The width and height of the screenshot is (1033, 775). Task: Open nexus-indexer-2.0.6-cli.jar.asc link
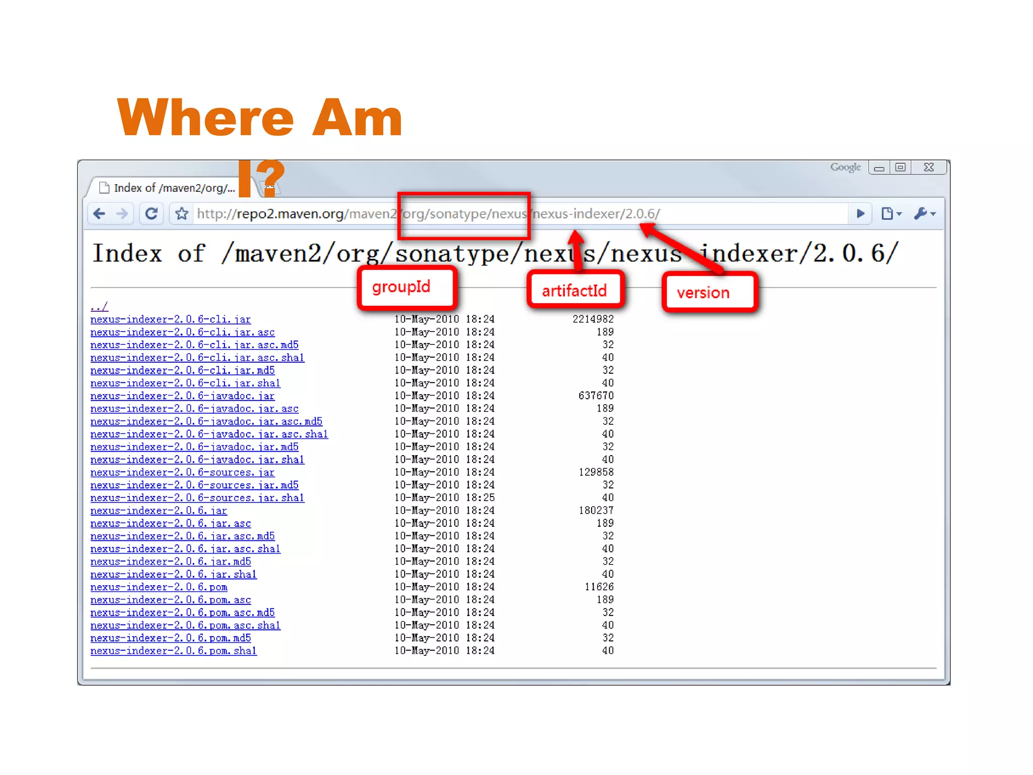(x=183, y=332)
